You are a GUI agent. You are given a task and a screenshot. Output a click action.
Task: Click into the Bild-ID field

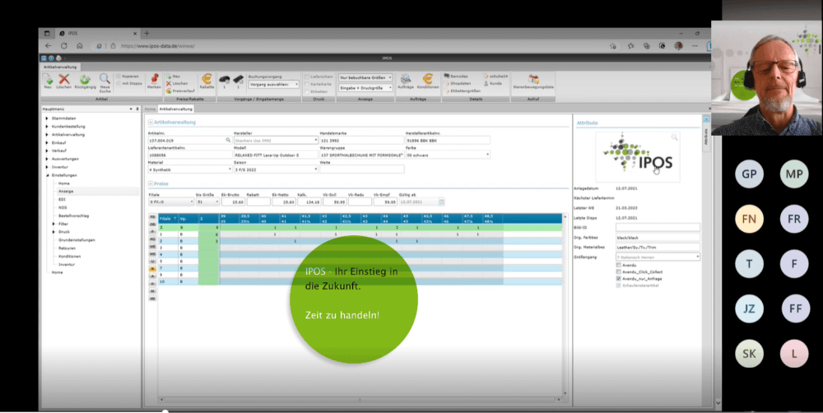click(658, 228)
